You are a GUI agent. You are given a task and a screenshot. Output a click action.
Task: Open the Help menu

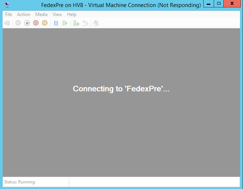coord(72,14)
